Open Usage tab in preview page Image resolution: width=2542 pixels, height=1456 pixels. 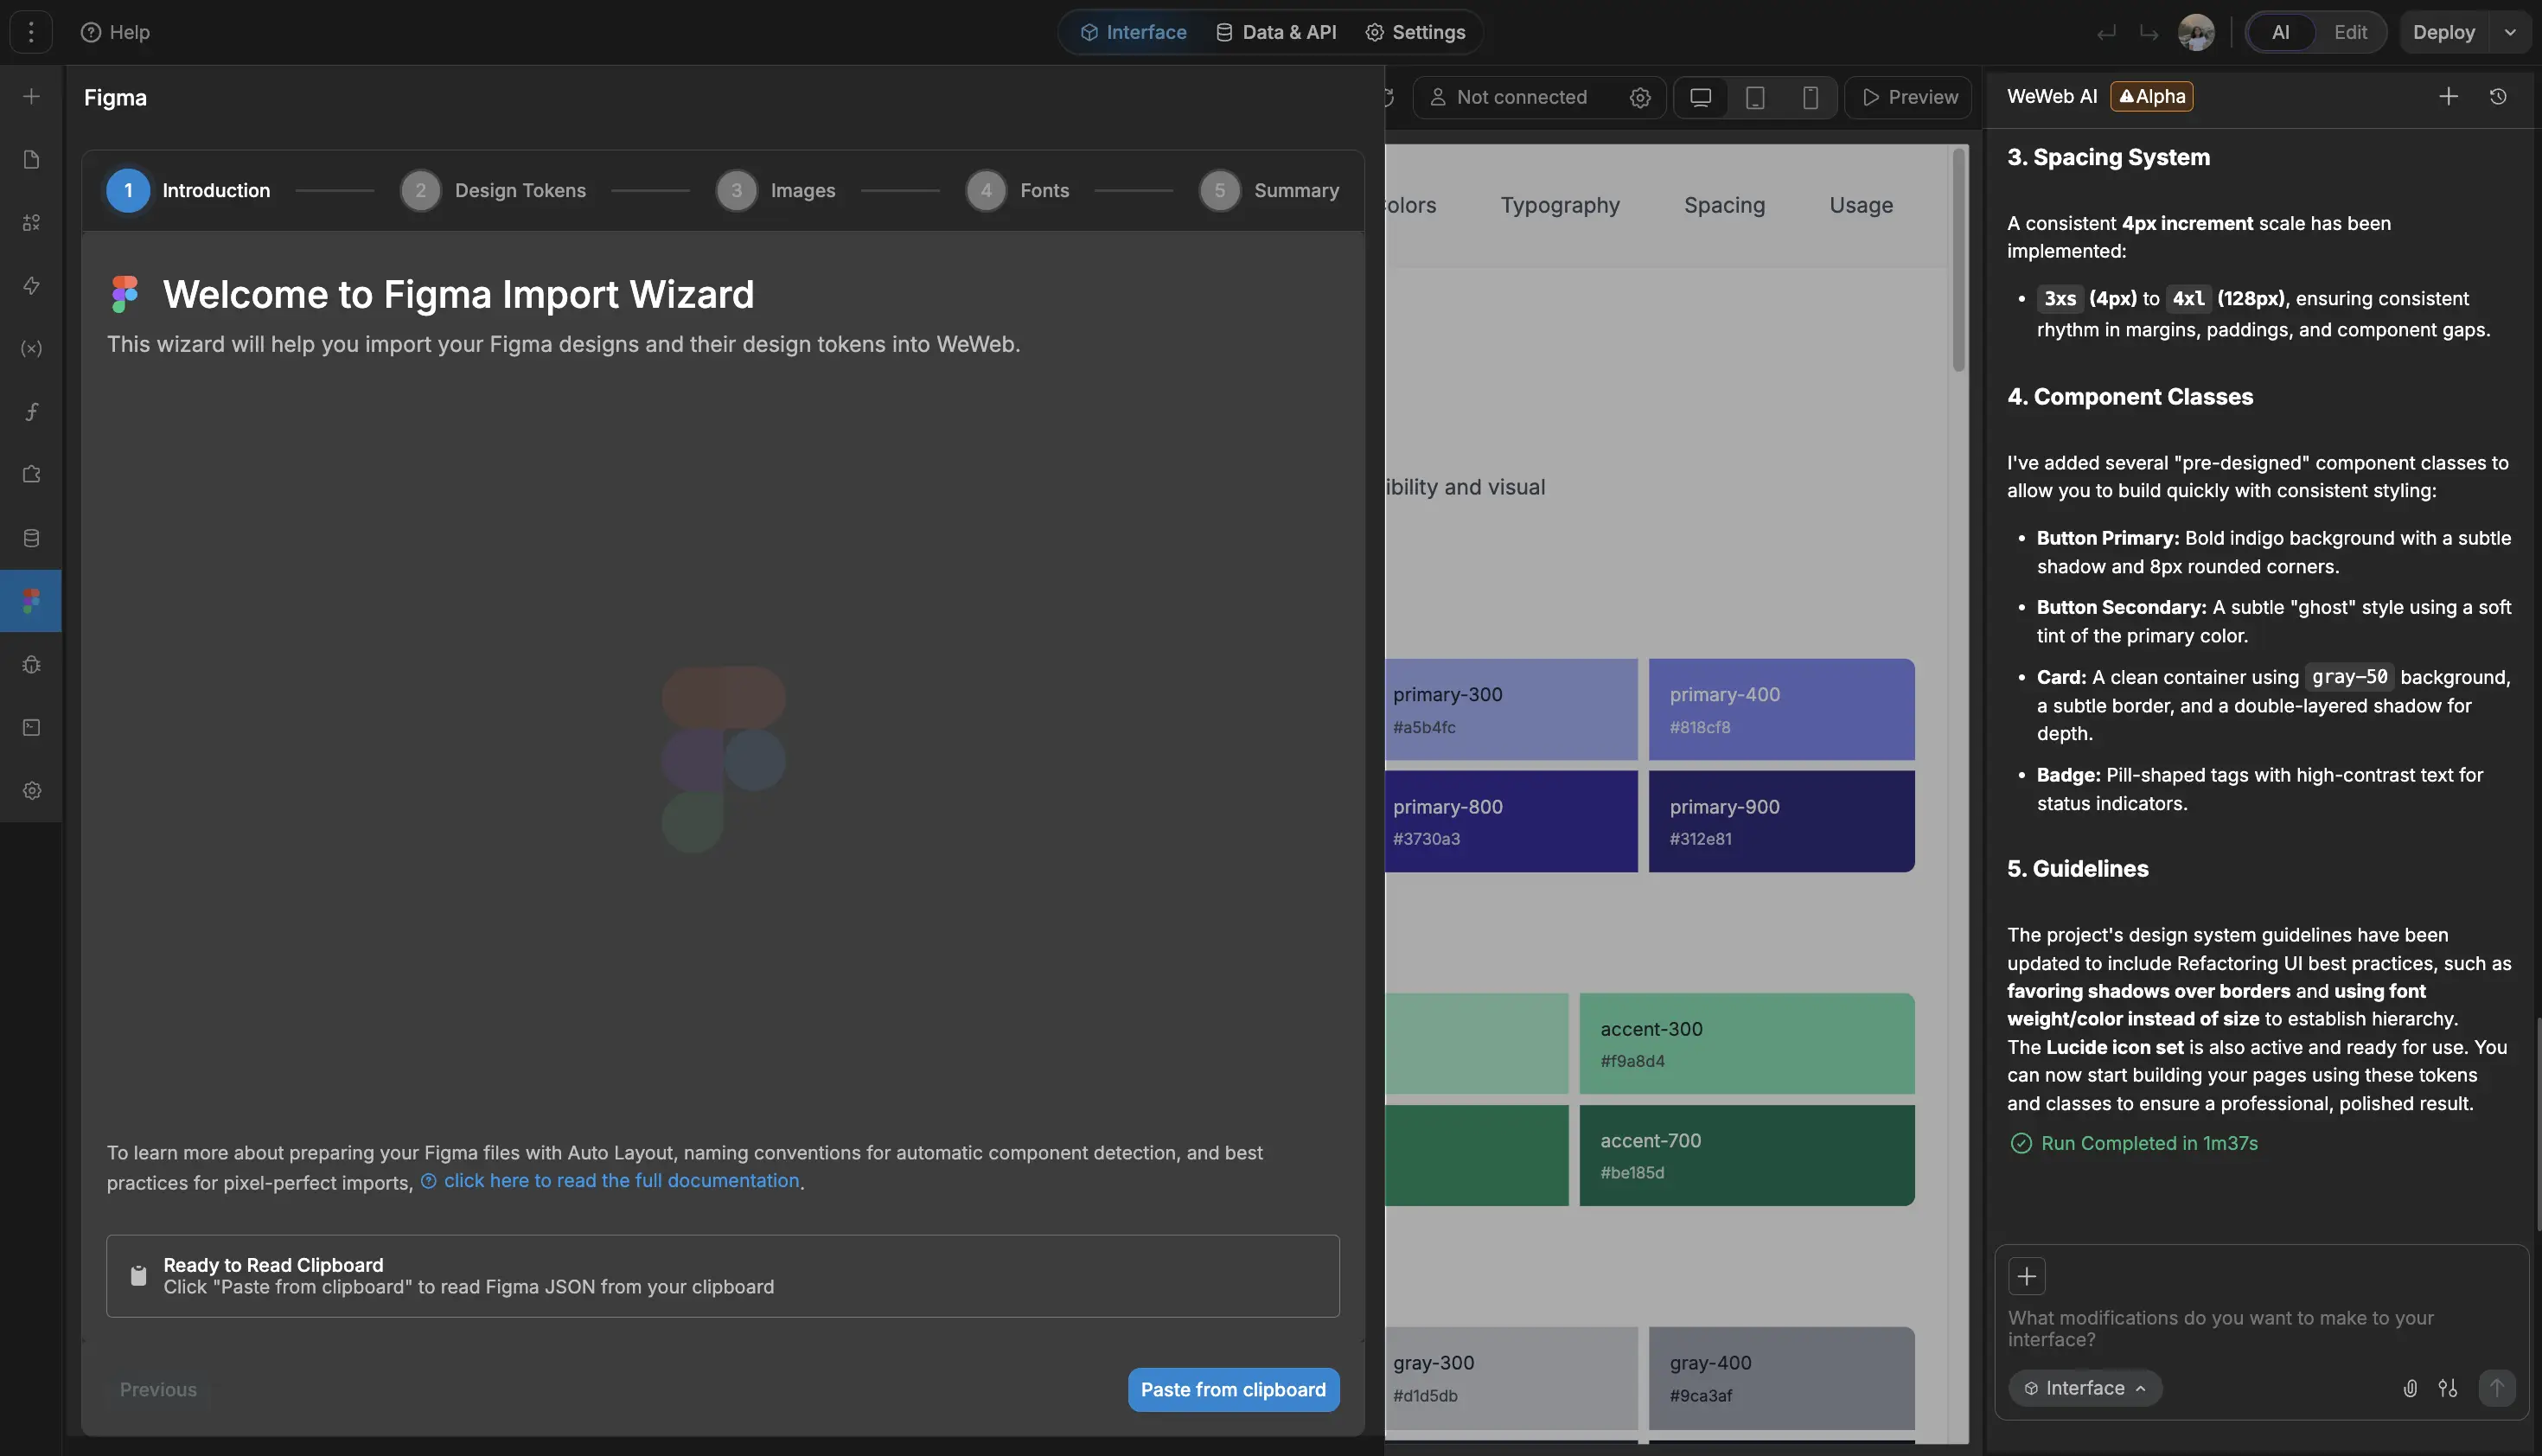(x=1861, y=205)
